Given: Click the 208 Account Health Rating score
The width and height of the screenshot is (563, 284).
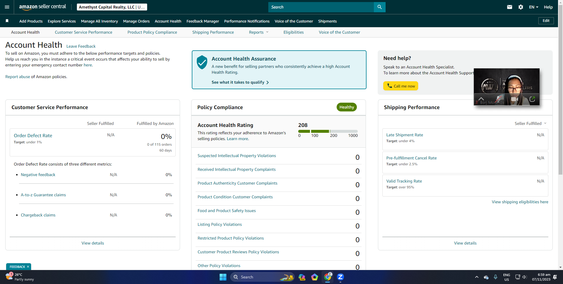Looking at the screenshot, I should coord(303,125).
